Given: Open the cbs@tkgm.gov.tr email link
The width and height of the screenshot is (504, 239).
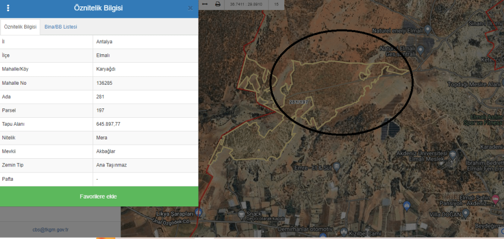Looking at the screenshot, I should [x=50, y=229].
